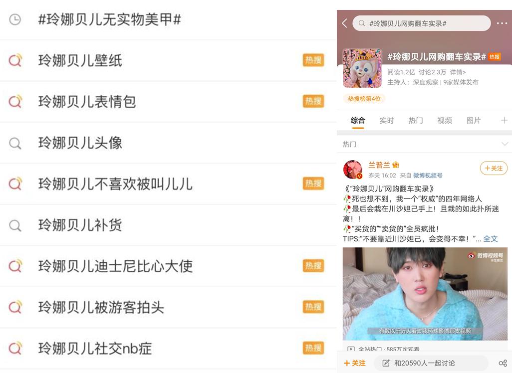Open 兰普兰 profile avatar
This screenshot has width=512, height=373.
pos(353,170)
